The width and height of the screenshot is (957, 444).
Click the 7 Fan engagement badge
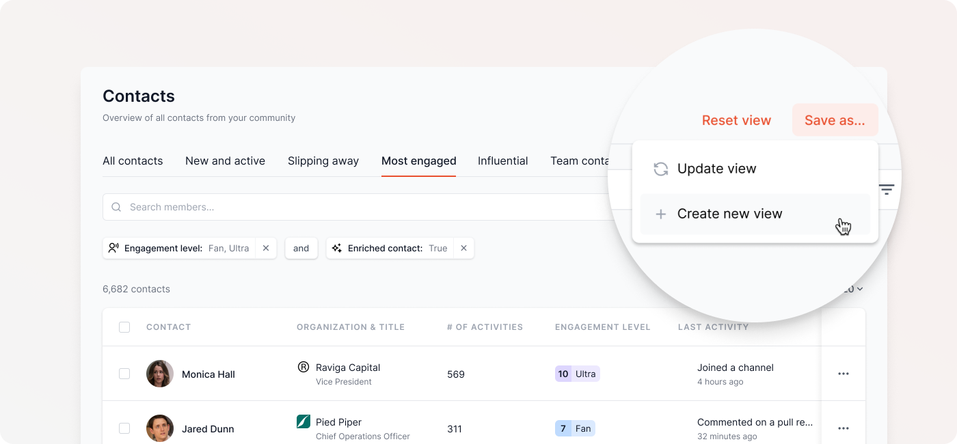(x=575, y=428)
